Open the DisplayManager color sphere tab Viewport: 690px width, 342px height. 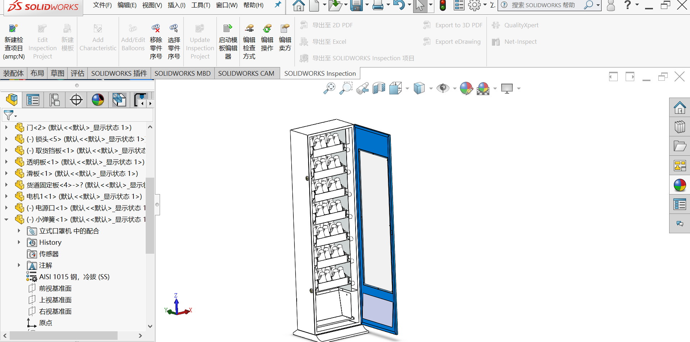pos(98,100)
